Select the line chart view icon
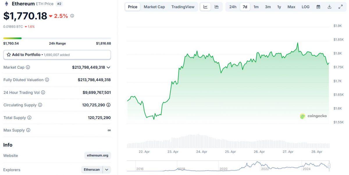This screenshot has width=349, height=175. pyautogui.click(x=206, y=6)
